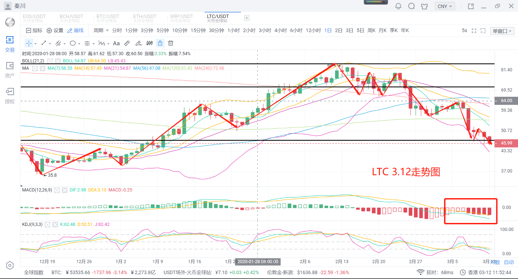
Task: Open the 设置 chart settings
Action: point(55,30)
